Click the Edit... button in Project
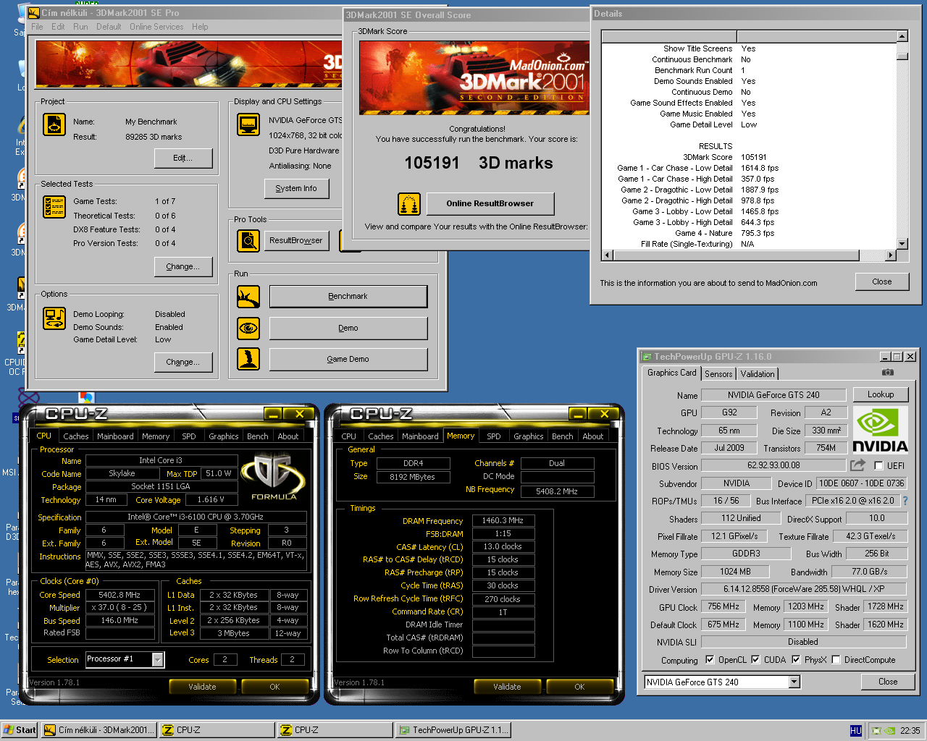 [x=183, y=158]
